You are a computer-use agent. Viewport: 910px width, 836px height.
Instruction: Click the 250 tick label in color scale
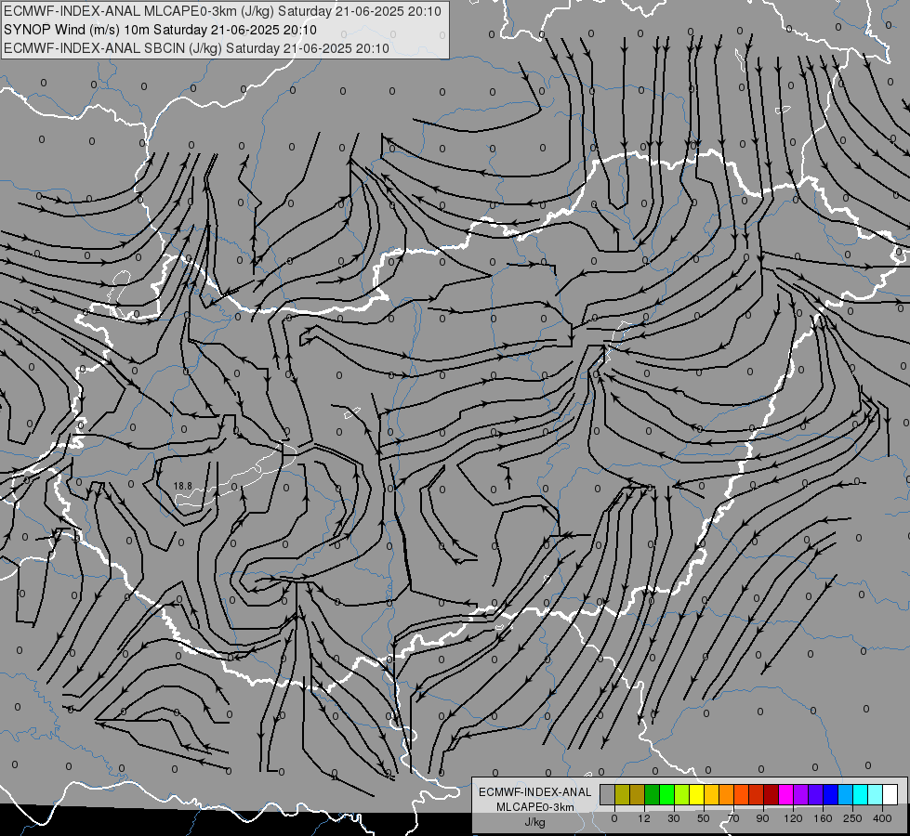pos(852,818)
